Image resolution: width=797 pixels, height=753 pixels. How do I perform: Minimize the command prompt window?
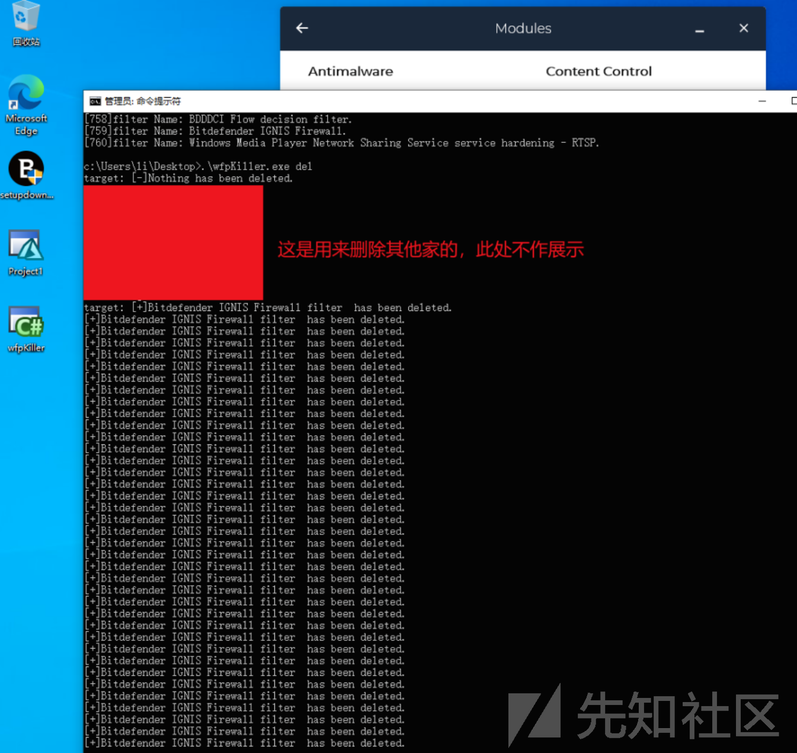pyautogui.click(x=762, y=101)
